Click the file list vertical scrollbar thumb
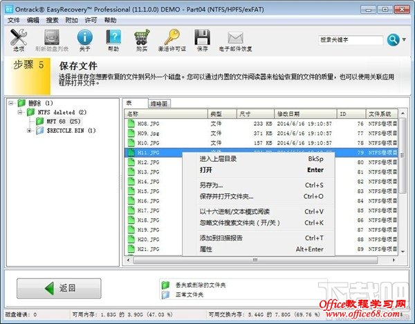Image resolution: width=415 pixels, height=324 pixels. (x=403, y=155)
